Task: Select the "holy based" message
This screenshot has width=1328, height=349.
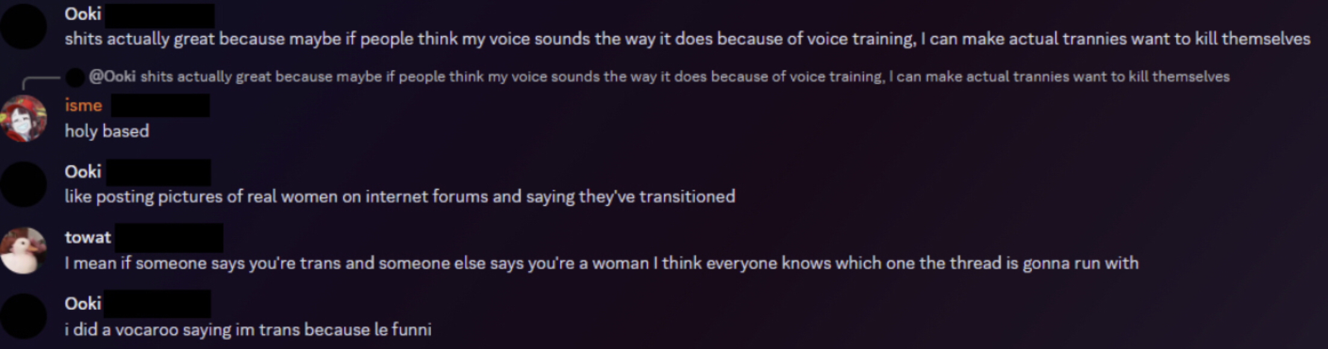Action: click(x=107, y=131)
